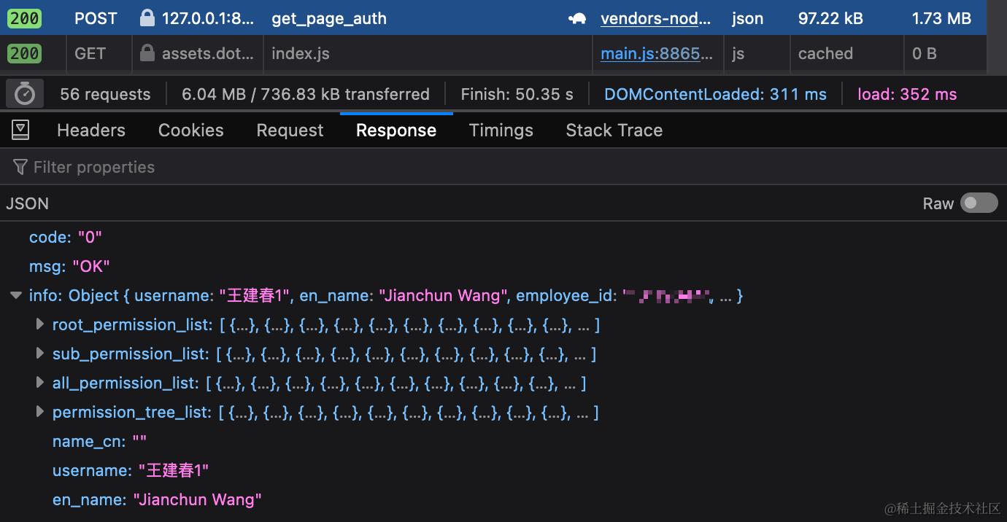The height and width of the screenshot is (522, 1007).
Task: Click the padlock icon on the POST request
Action: pos(148,18)
